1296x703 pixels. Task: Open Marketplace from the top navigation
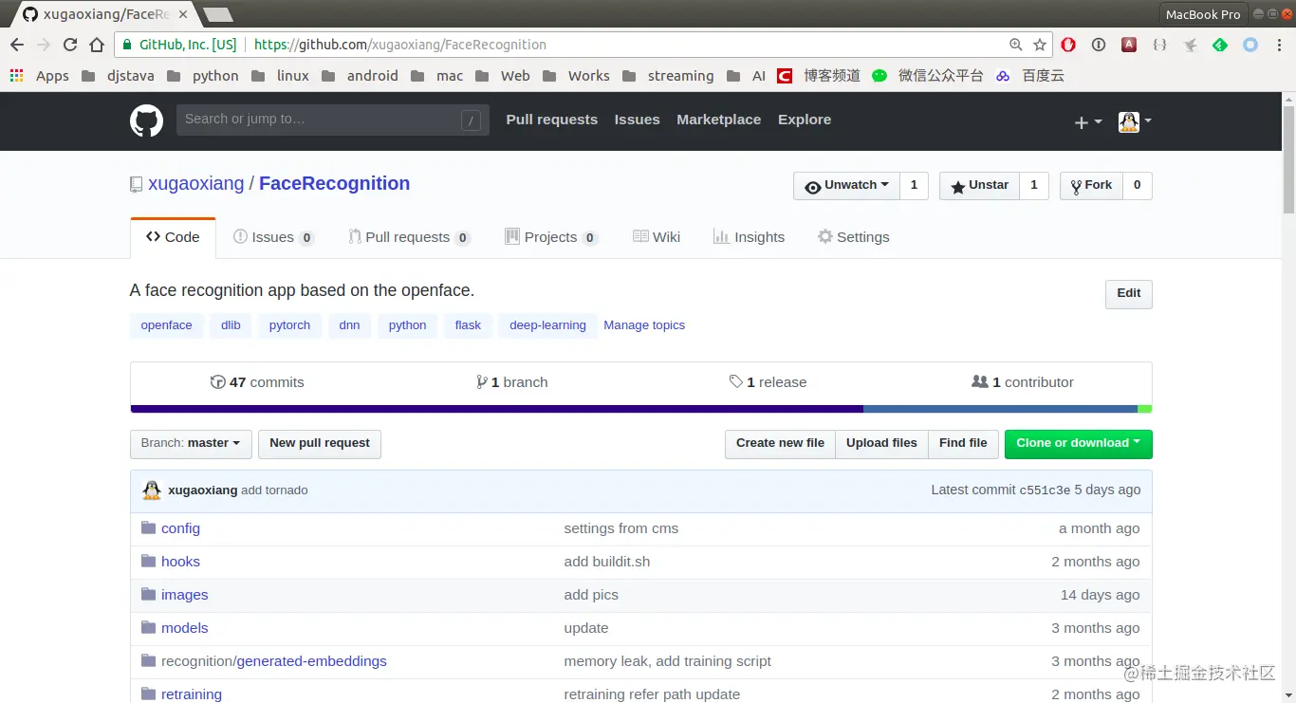(718, 120)
